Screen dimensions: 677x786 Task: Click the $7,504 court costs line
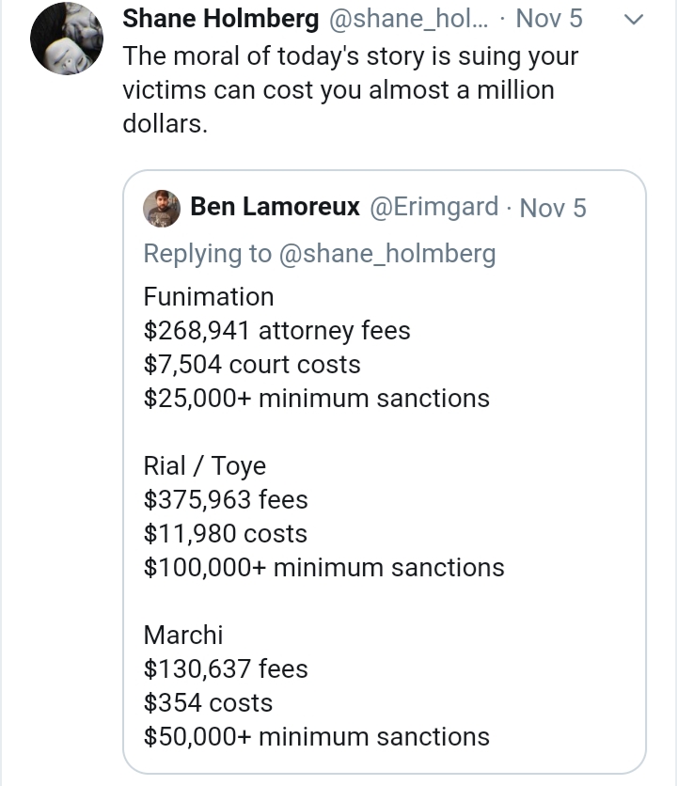coord(252,365)
